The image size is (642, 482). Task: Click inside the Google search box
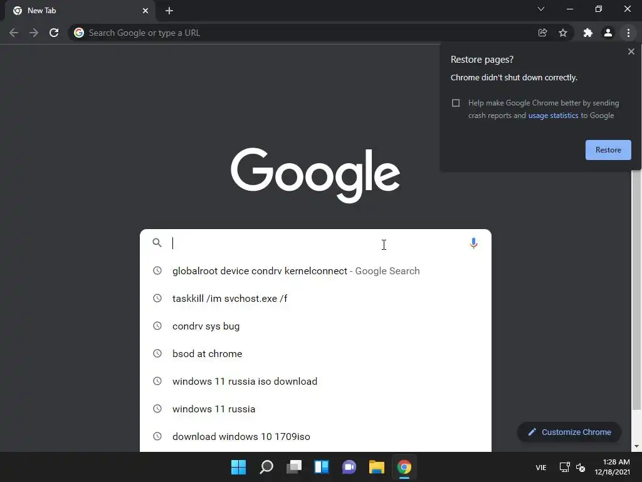click(315, 243)
